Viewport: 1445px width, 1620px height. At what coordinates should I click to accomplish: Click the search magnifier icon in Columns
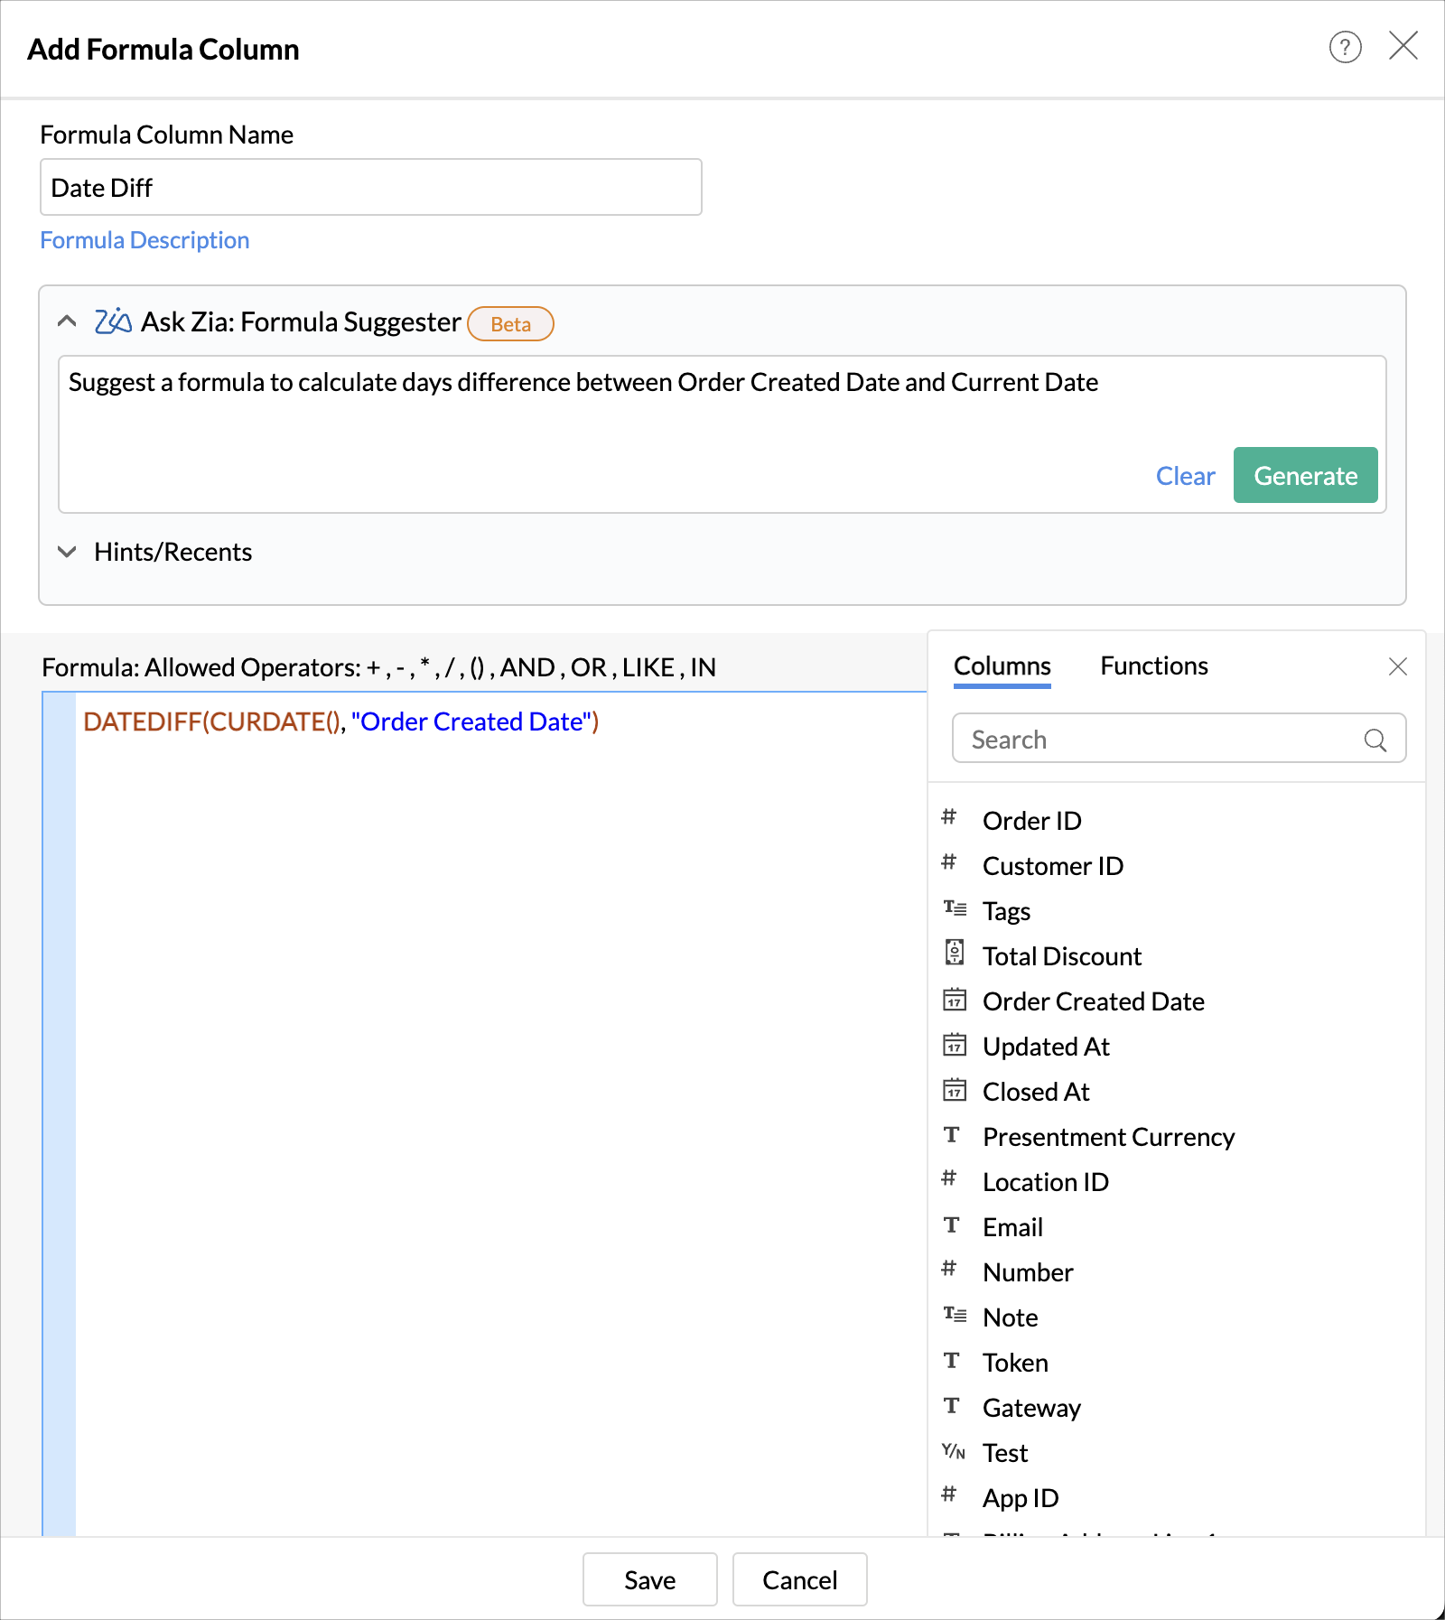pyautogui.click(x=1375, y=740)
